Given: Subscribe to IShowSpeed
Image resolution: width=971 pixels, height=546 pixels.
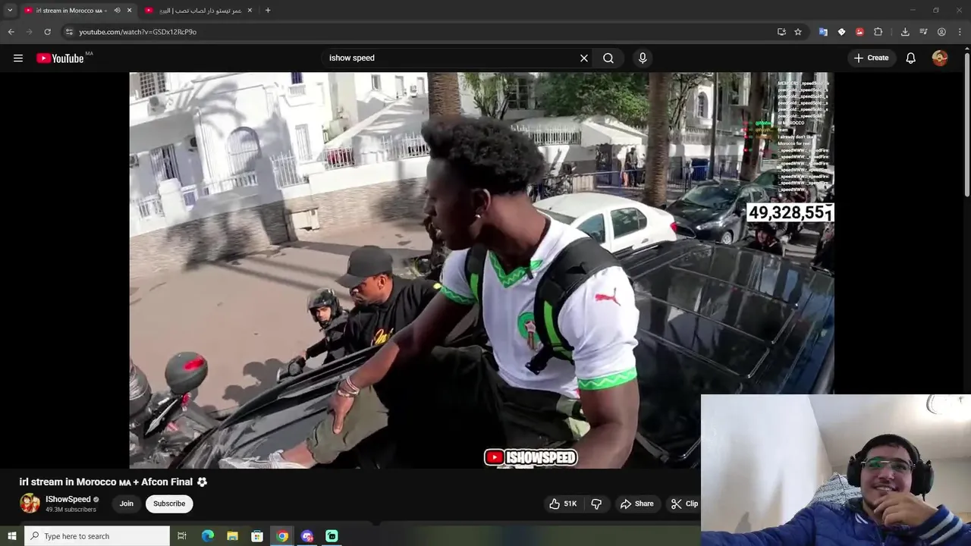Looking at the screenshot, I should pos(169,504).
